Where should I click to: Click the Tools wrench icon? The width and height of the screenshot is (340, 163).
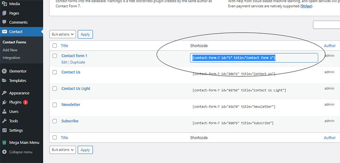[x=4, y=121]
